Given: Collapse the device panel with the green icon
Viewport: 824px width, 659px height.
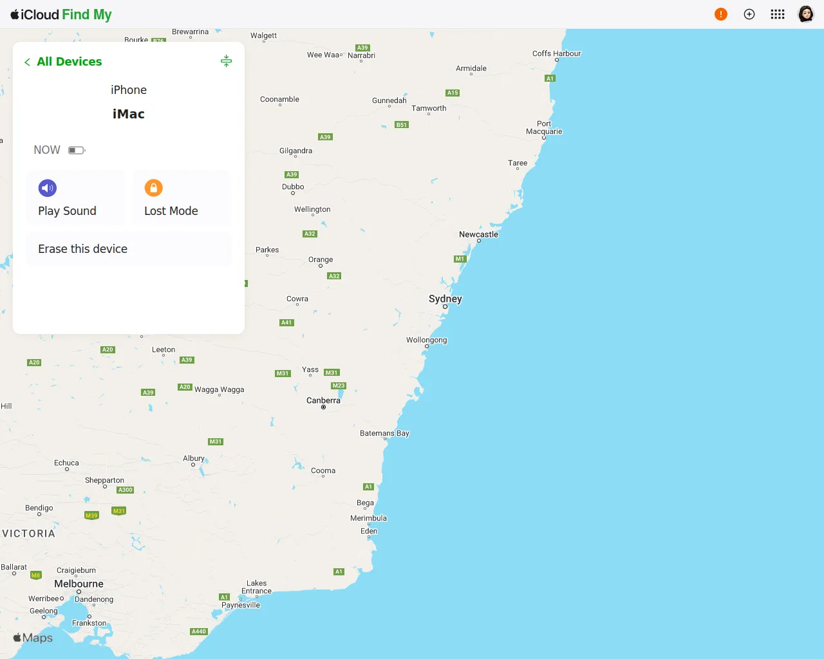Looking at the screenshot, I should (226, 61).
